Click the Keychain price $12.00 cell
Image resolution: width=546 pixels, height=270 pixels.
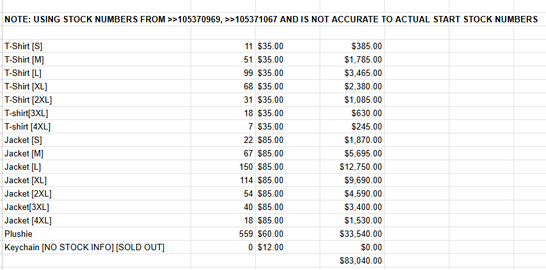270,247
